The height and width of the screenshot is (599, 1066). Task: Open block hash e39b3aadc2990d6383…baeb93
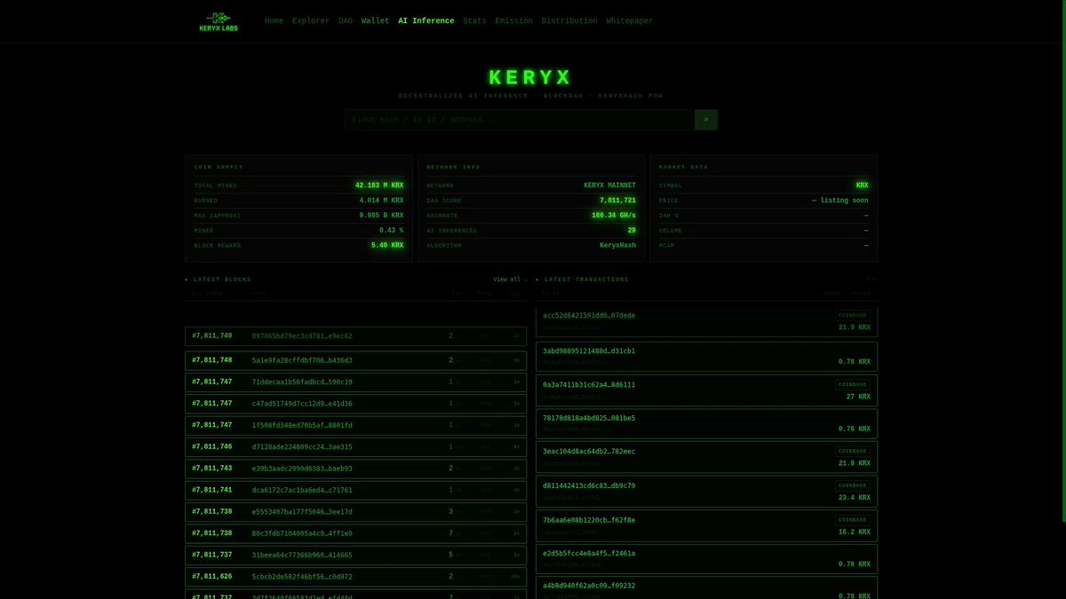(302, 469)
